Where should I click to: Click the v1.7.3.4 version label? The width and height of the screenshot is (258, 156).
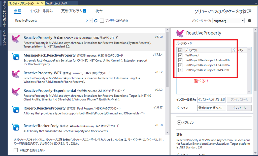pyautogui.click(x=157, y=55)
